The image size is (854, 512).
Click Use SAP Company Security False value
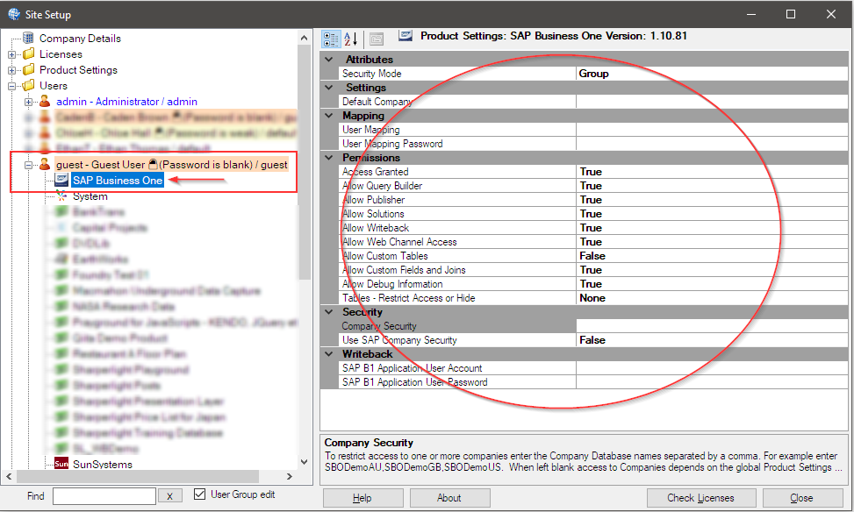[x=711, y=340]
